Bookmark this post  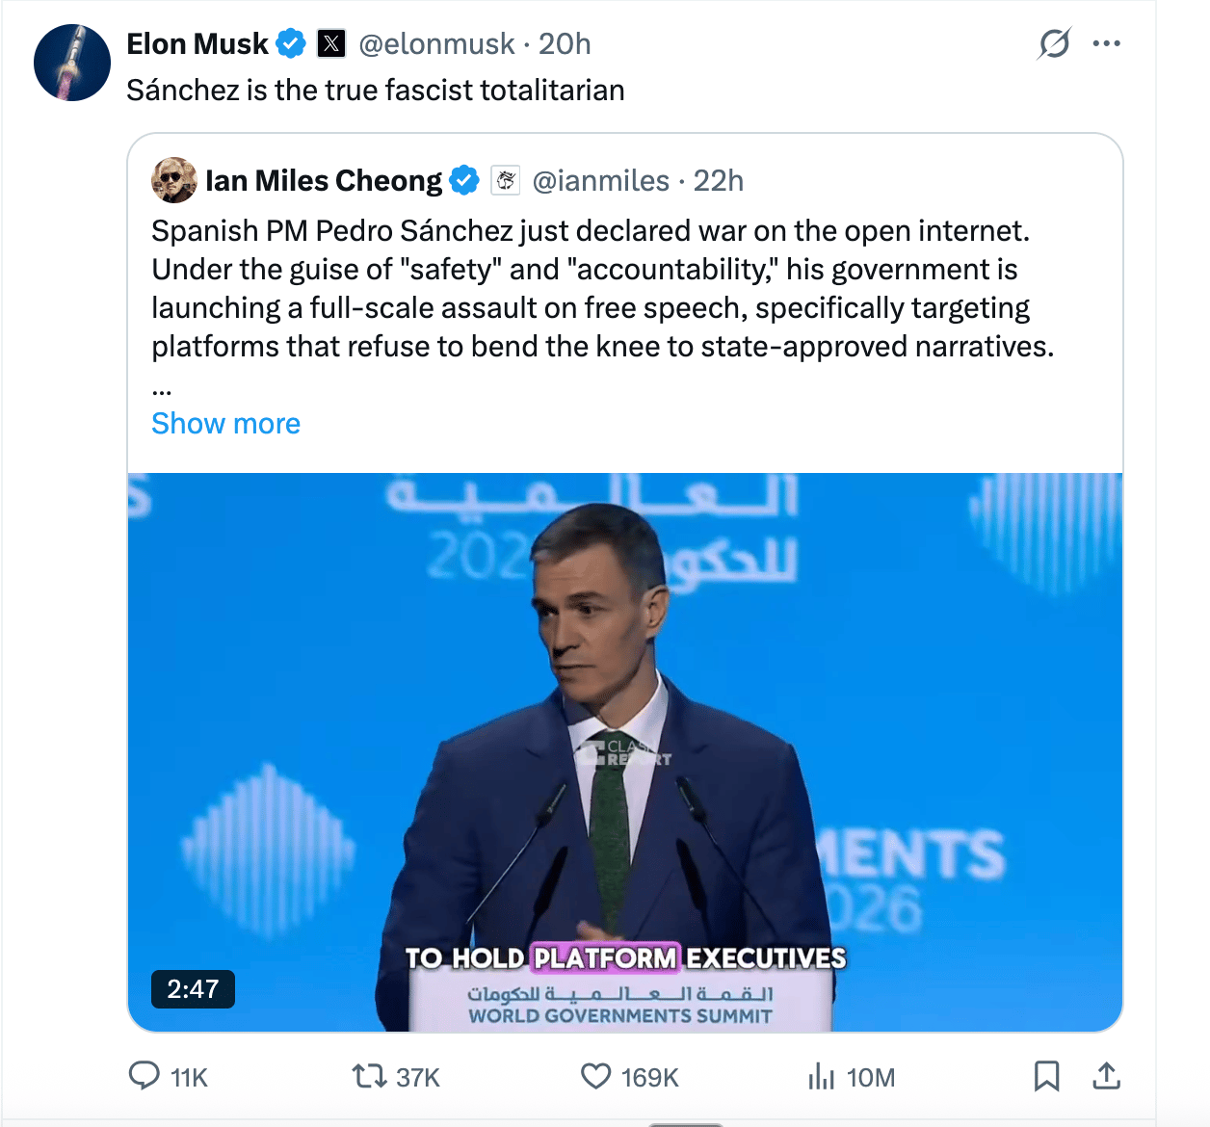(x=1046, y=1075)
